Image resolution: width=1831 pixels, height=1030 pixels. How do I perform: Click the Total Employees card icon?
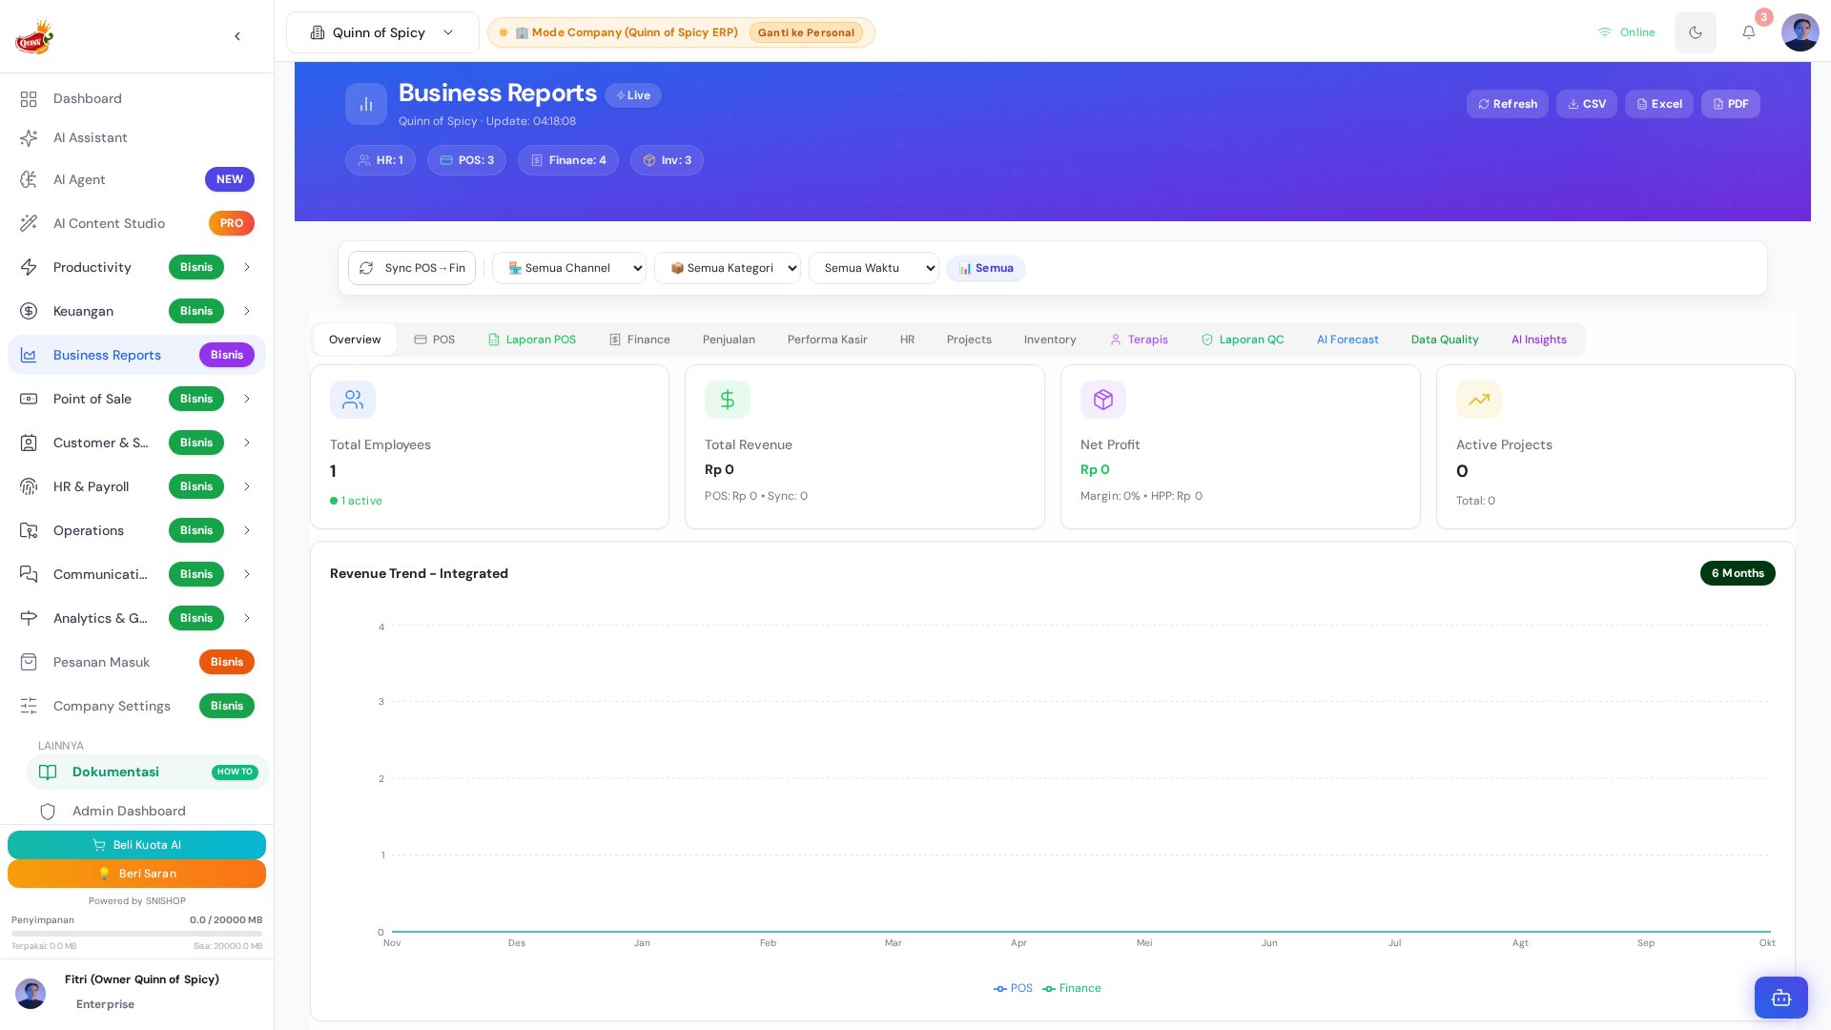[x=353, y=400]
